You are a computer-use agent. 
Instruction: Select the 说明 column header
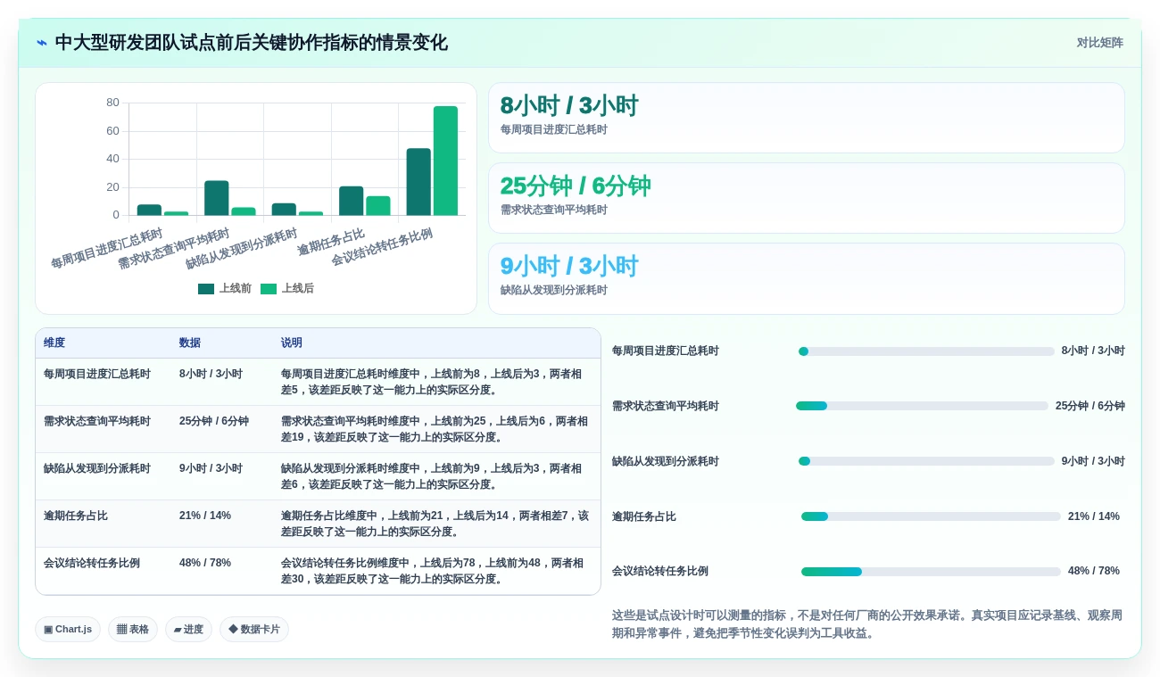[x=292, y=343]
